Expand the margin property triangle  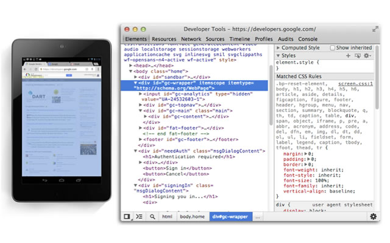[x=306, y=154]
